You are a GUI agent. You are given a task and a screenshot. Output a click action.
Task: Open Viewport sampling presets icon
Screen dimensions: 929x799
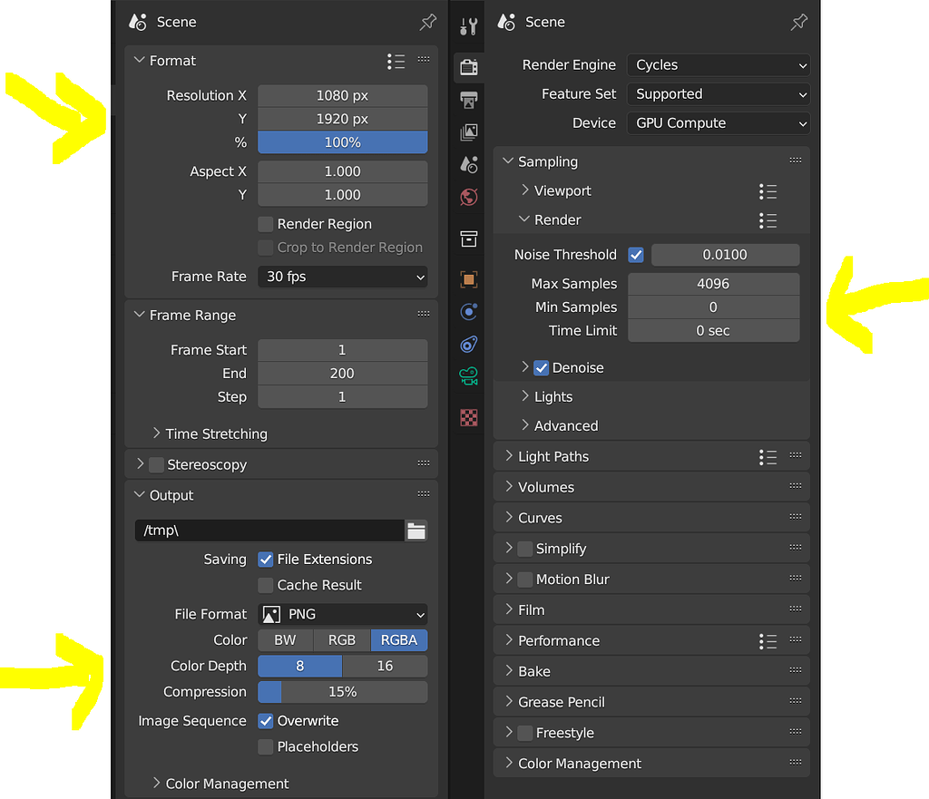click(x=768, y=191)
